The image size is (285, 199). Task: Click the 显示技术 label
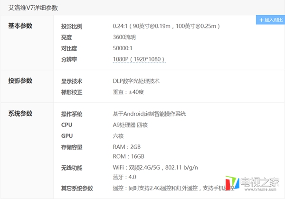(x=72, y=81)
